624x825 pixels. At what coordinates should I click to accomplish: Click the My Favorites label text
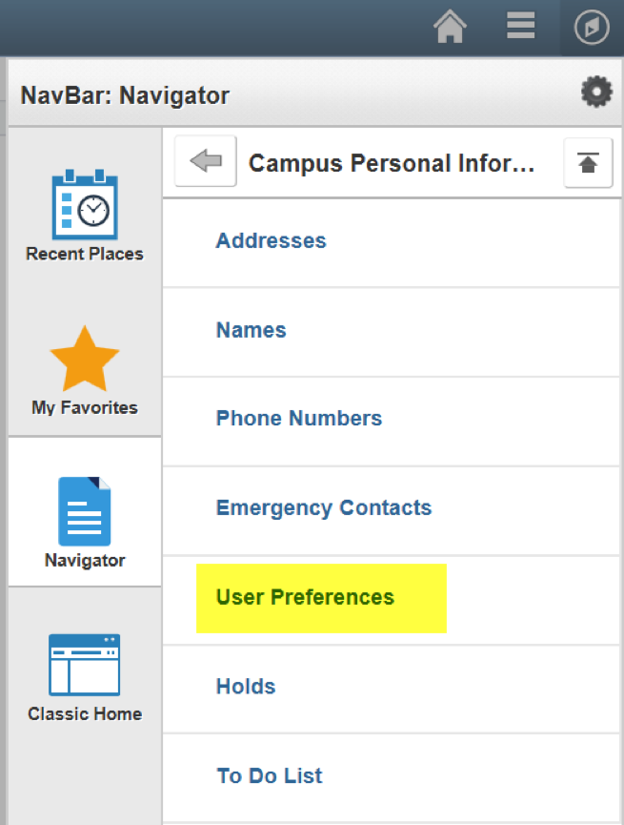(85, 408)
